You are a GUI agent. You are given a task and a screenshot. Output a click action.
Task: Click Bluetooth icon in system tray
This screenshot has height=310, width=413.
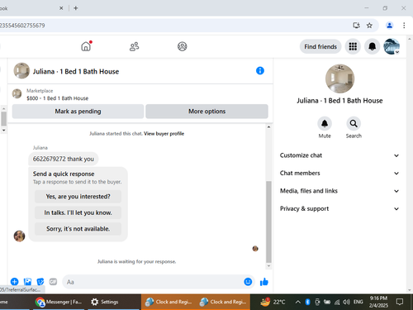coord(307,302)
